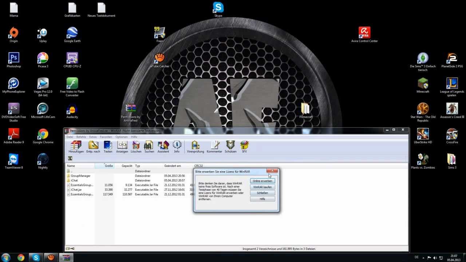Open the Befehle menu

point(81,137)
